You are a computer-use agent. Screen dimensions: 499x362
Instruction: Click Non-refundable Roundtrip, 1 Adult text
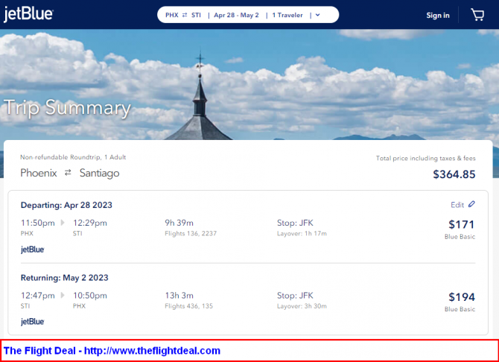point(73,157)
